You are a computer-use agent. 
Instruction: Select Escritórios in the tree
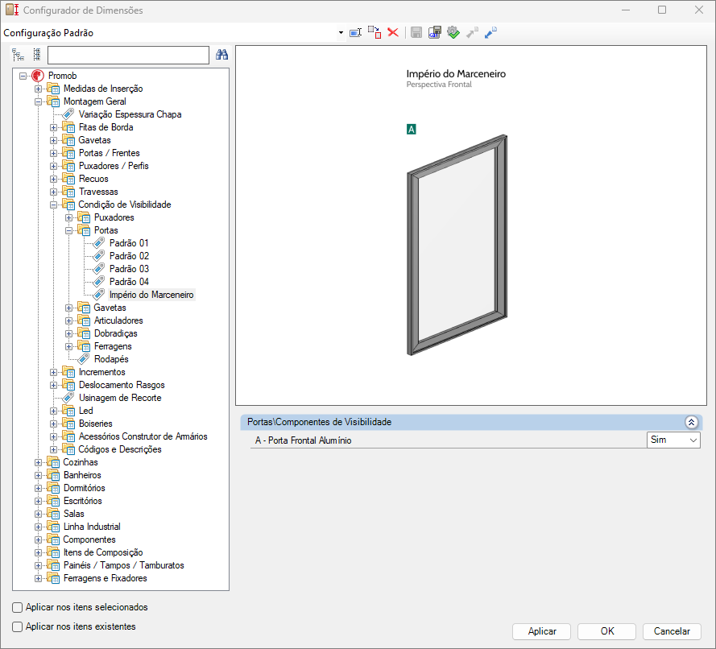point(83,501)
